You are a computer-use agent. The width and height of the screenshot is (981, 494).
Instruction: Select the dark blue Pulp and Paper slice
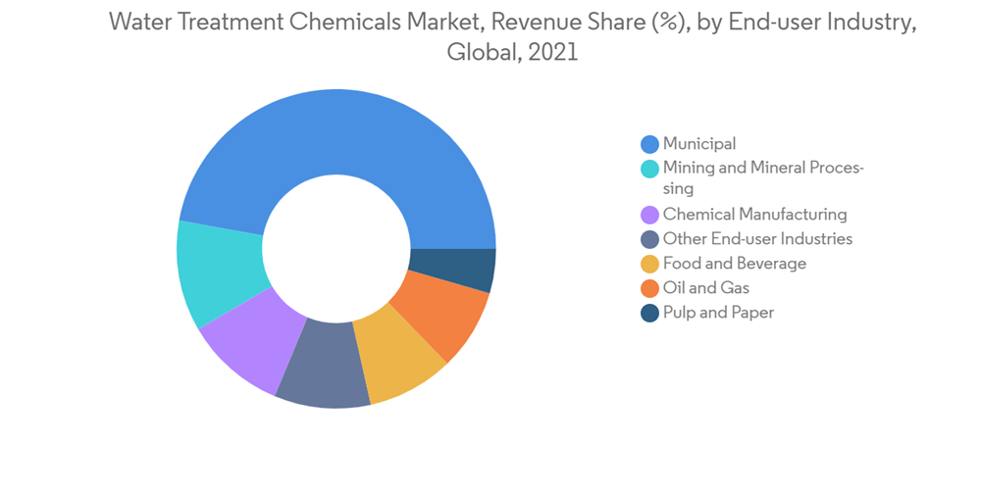(456, 270)
